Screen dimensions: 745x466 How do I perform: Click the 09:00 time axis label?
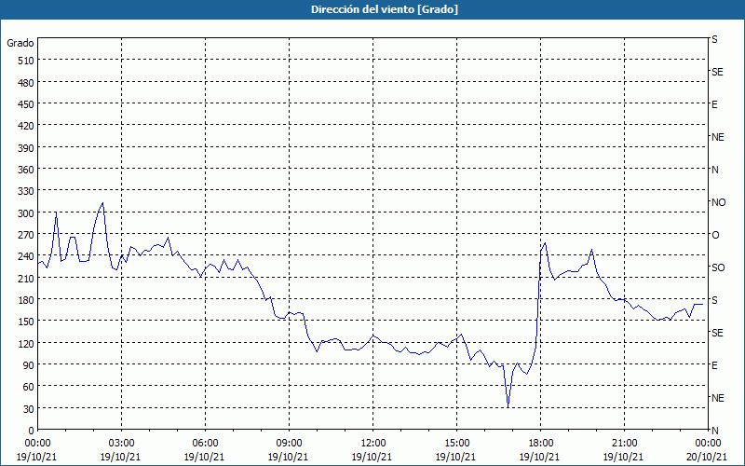pyautogui.click(x=289, y=444)
